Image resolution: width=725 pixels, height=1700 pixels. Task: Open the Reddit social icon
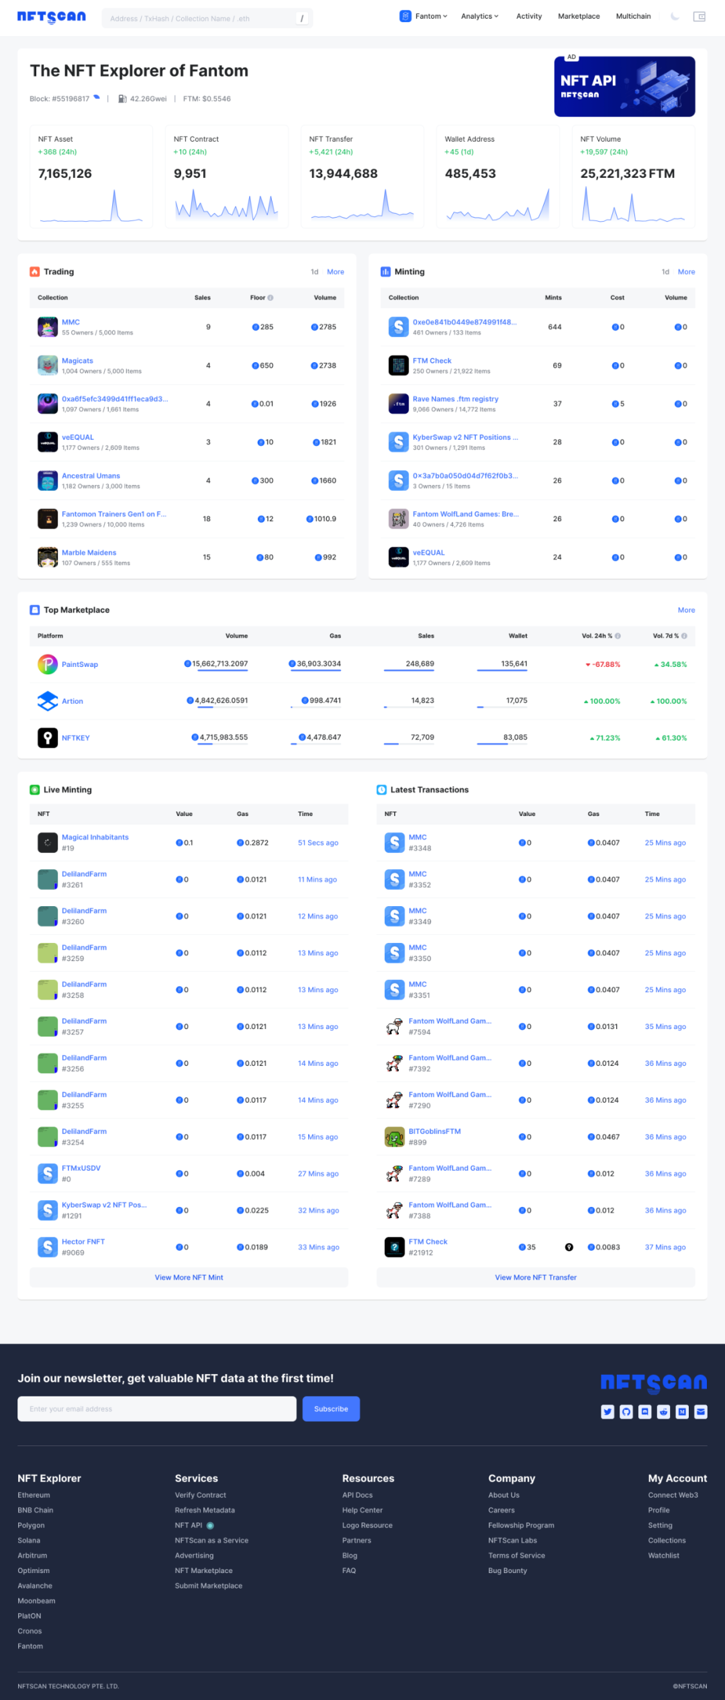point(663,1412)
